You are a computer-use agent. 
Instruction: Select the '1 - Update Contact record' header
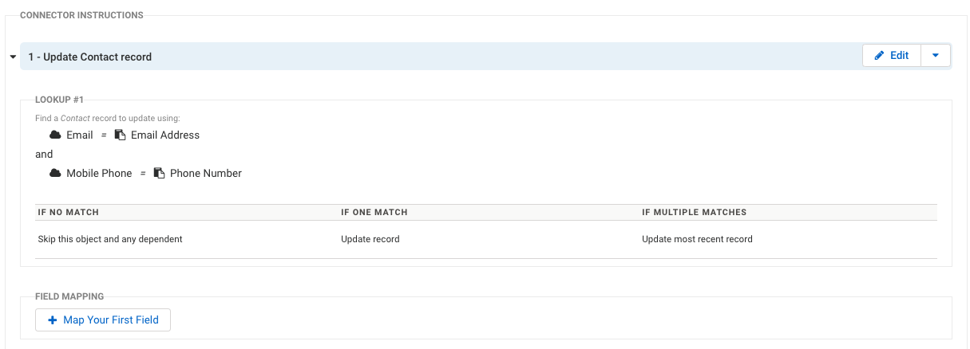pyautogui.click(x=485, y=57)
